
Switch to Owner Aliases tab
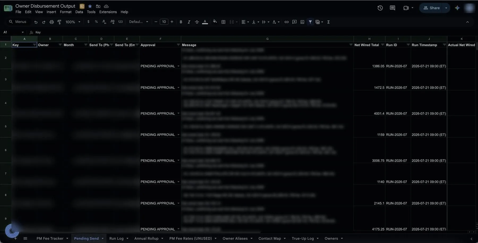coord(235,238)
